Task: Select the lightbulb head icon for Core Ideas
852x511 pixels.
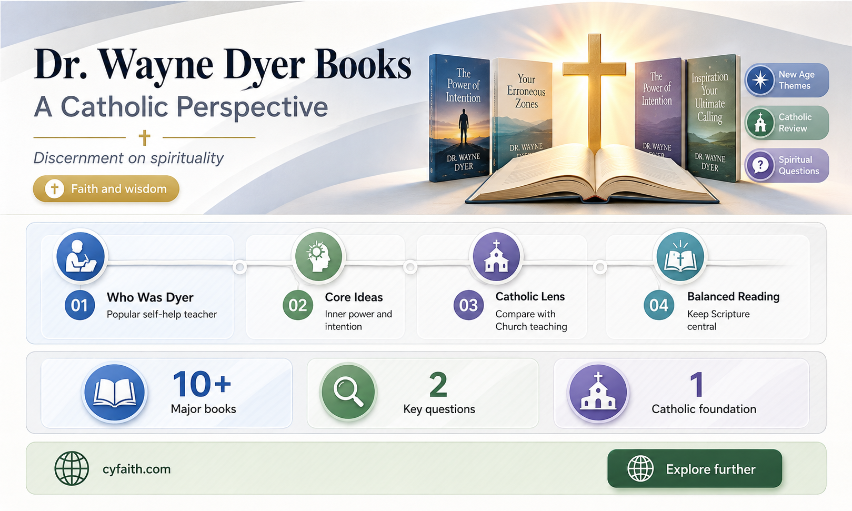Action: coord(318,256)
